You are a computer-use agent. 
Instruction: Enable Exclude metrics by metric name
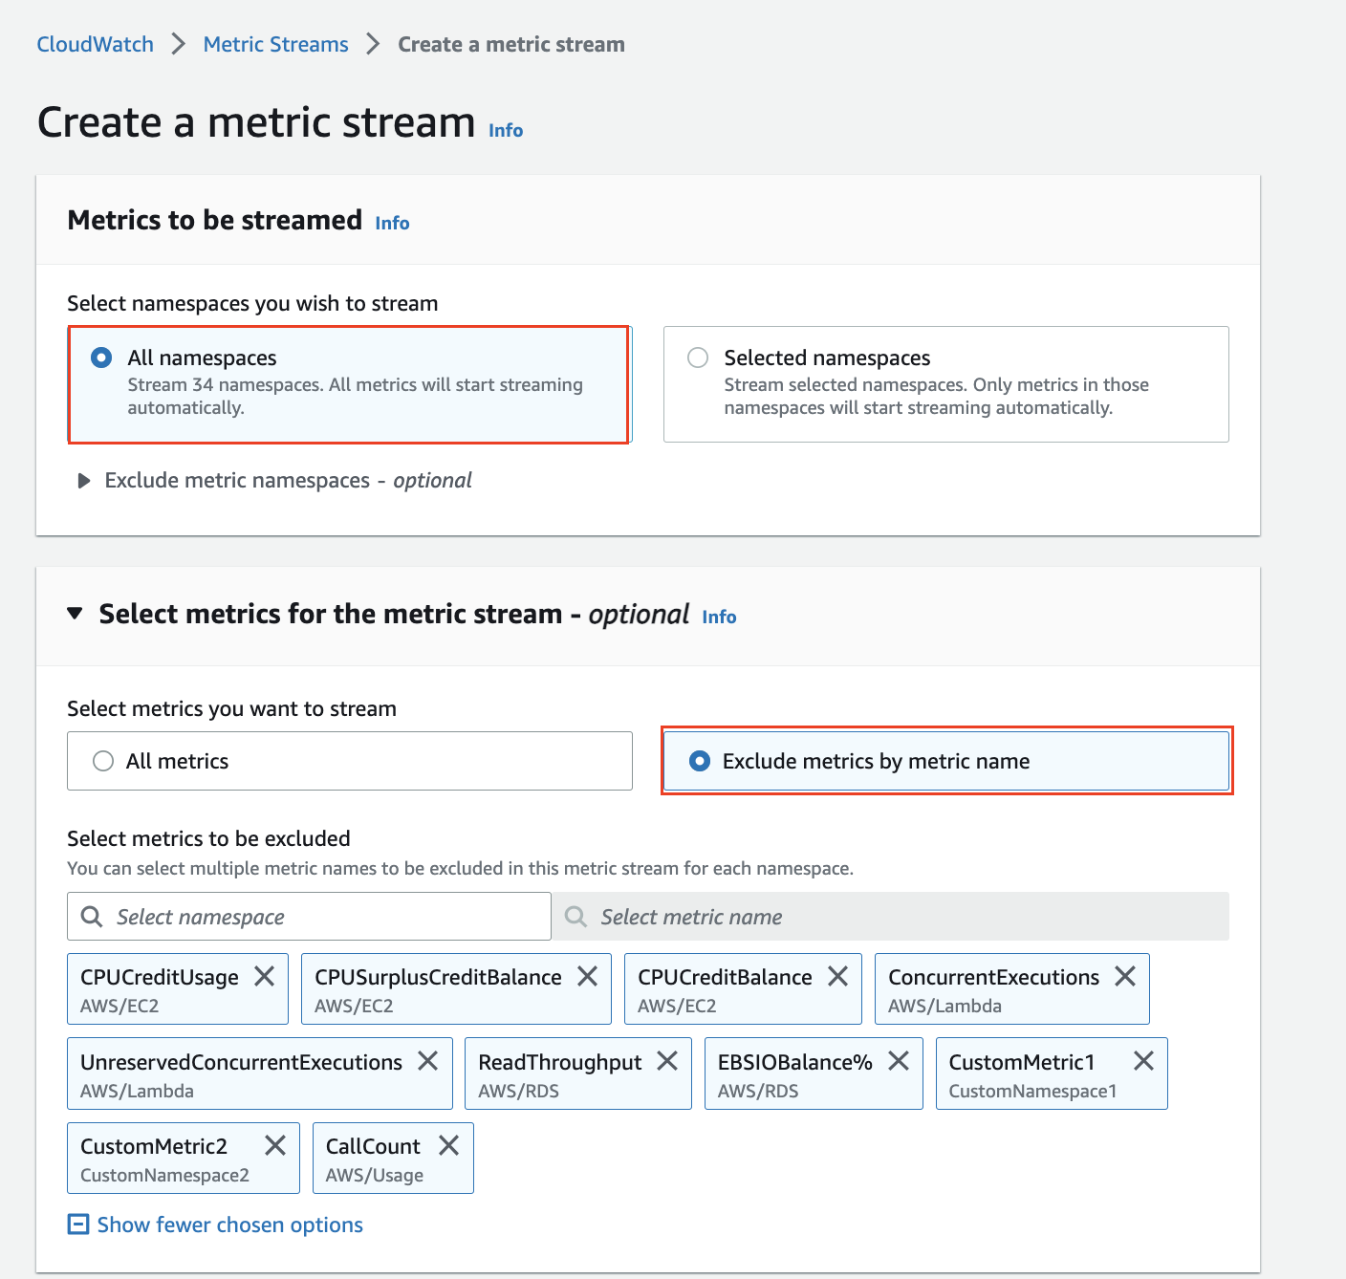point(701,761)
